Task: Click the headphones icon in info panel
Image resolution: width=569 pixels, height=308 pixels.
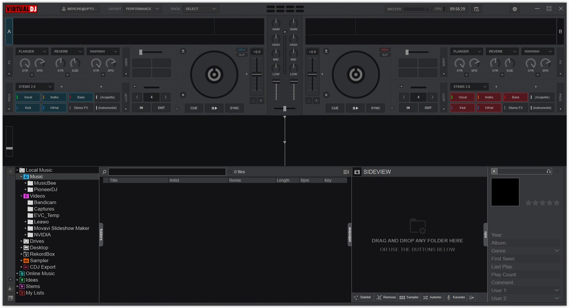Action: point(548,171)
